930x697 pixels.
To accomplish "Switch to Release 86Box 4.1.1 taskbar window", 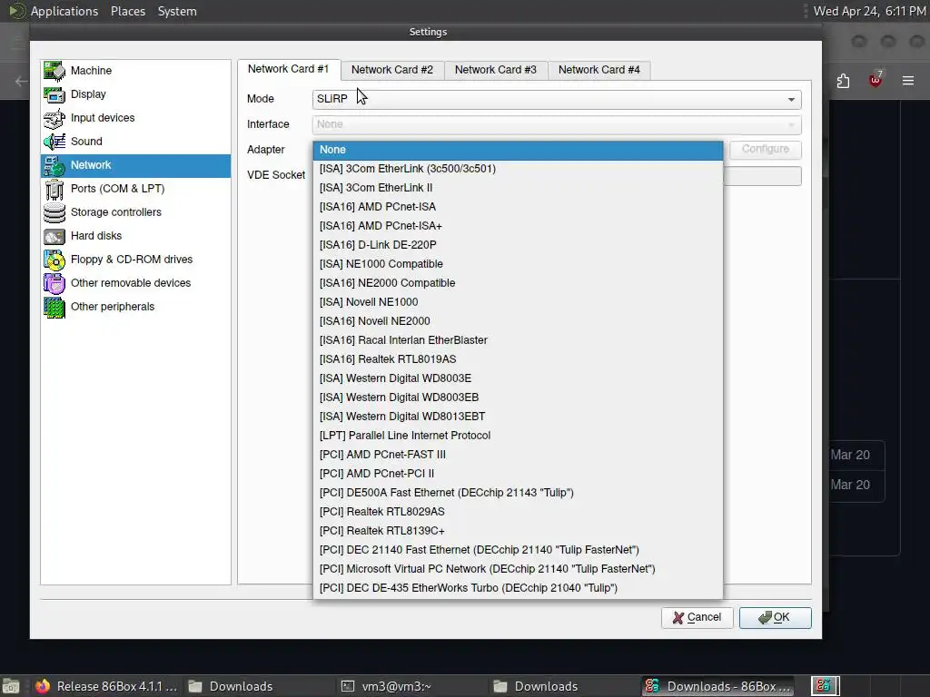I will click(x=107, y=686).
